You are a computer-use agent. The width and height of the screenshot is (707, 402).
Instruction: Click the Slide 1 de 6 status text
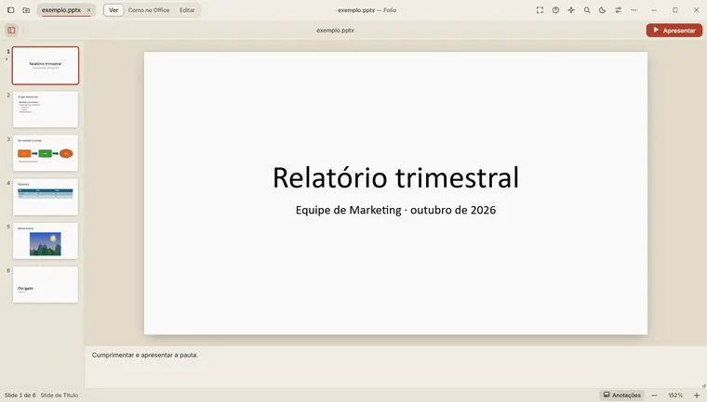point(20,395)
